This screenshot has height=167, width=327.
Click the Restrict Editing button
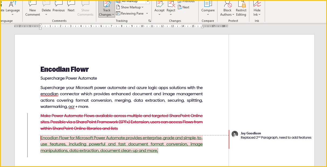(241, 9)
